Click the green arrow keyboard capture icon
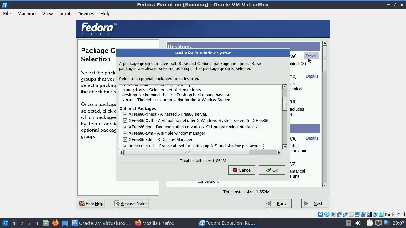Screen dimensions: 406x228 [381, 214]
